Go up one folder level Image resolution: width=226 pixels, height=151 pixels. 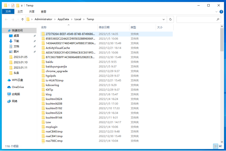[22, 19]
